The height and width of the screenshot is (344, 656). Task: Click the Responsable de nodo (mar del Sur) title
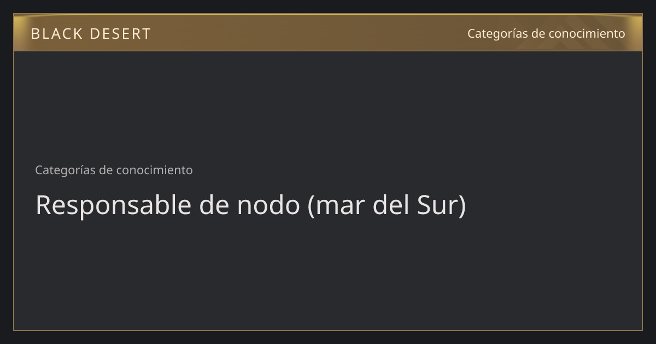[251, 205]
